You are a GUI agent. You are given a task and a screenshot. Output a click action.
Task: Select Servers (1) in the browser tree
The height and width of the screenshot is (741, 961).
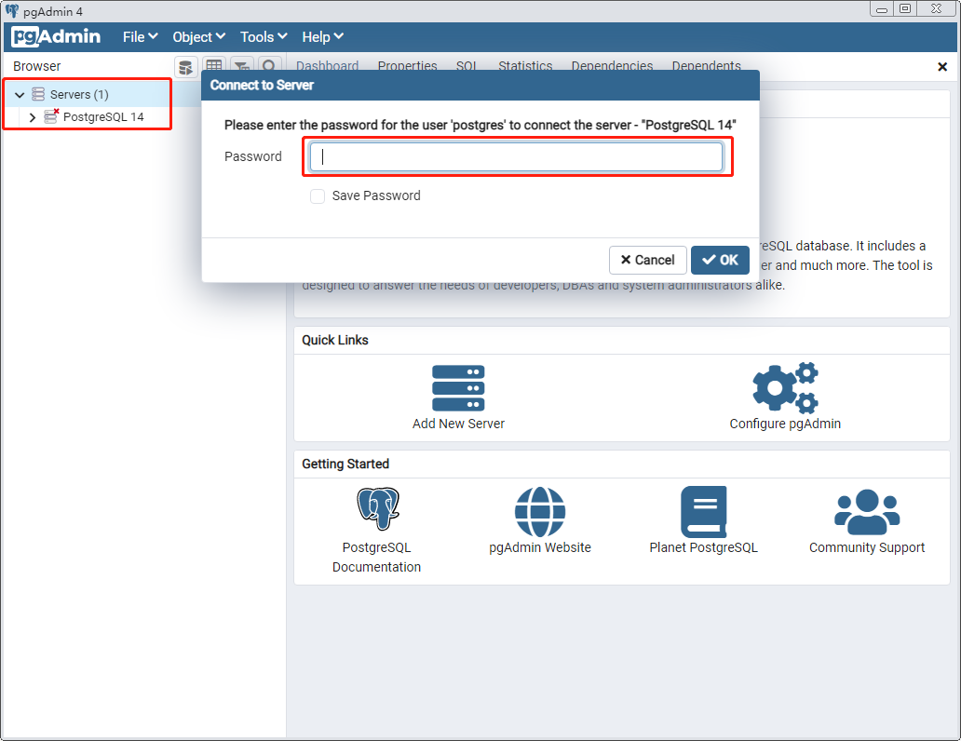[79, 94]
